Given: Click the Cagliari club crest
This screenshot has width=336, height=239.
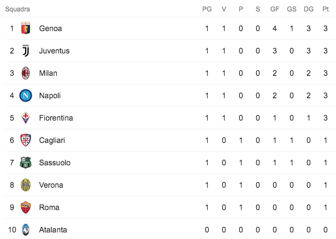Looking at the screenshot, I should pyautogui.click(x=26, y=140).
